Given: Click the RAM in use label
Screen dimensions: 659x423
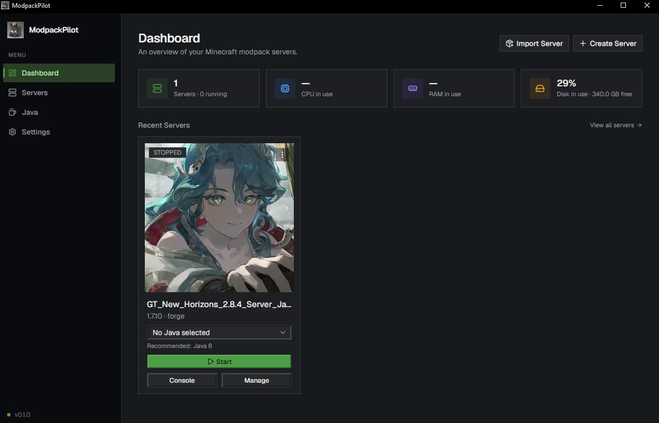Looking at the screenshot, I should tap(445, 94).
